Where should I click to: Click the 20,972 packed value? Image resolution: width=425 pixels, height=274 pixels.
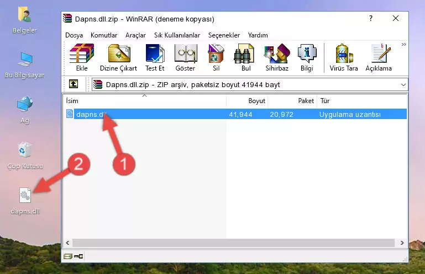(x=282, y=115)
